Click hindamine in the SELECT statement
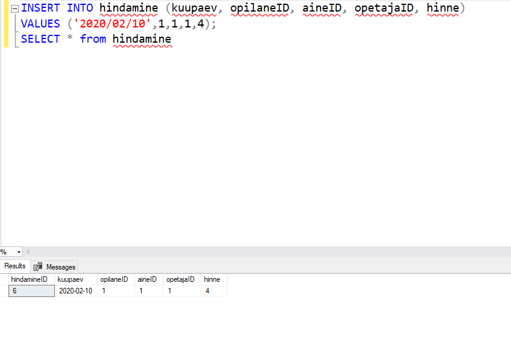Viewport: 511px width, 344px height. click(x=142, y=39)
